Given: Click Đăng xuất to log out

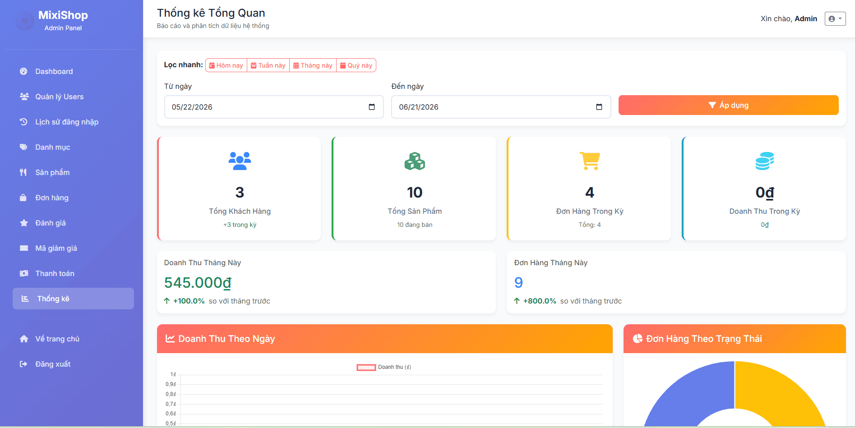Looking at the screenshot, I should (73, 364).
